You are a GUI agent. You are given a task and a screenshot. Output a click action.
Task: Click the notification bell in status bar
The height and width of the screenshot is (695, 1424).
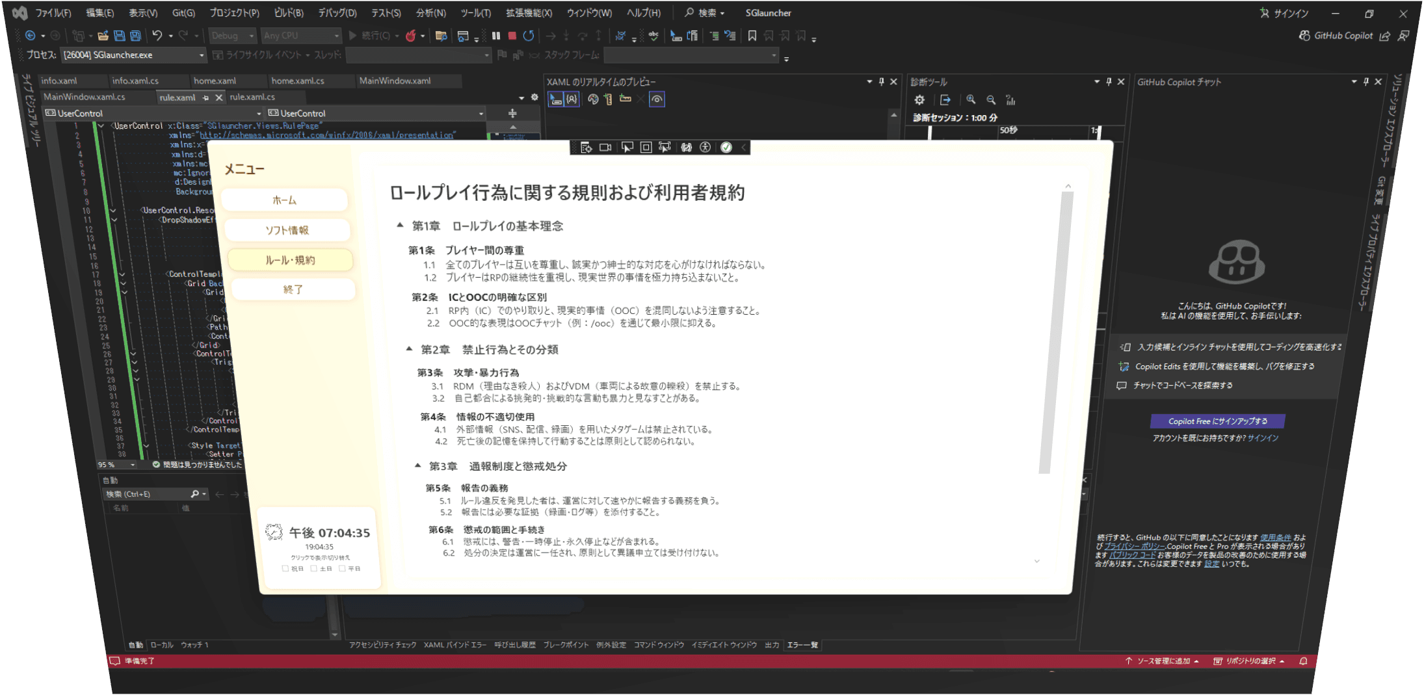[1303, 661]
